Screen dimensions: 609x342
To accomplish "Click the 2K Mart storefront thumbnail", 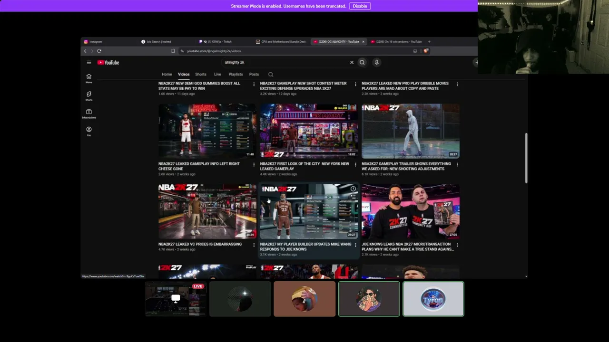I will (309, 131).
